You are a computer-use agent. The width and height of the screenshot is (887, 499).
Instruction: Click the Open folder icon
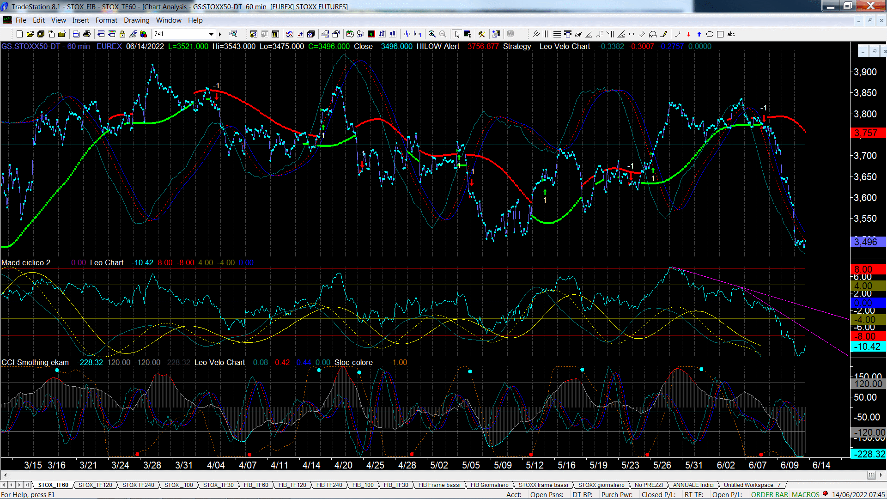point(30,34)
